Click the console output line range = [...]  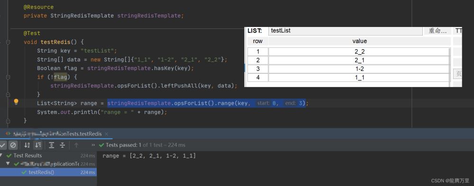(x=149, y=156)
